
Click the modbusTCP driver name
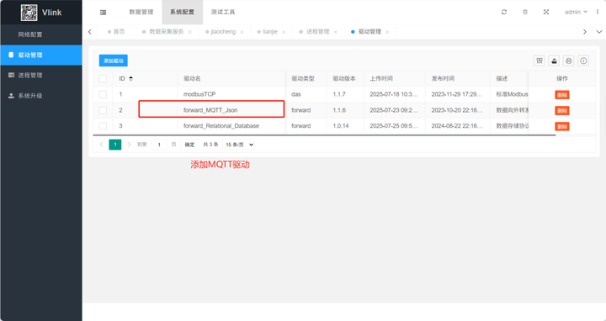pyautogui.click(x=199, y=94)
